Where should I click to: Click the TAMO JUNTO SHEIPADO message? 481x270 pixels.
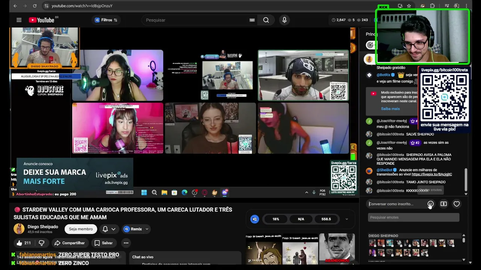point(426,182)
